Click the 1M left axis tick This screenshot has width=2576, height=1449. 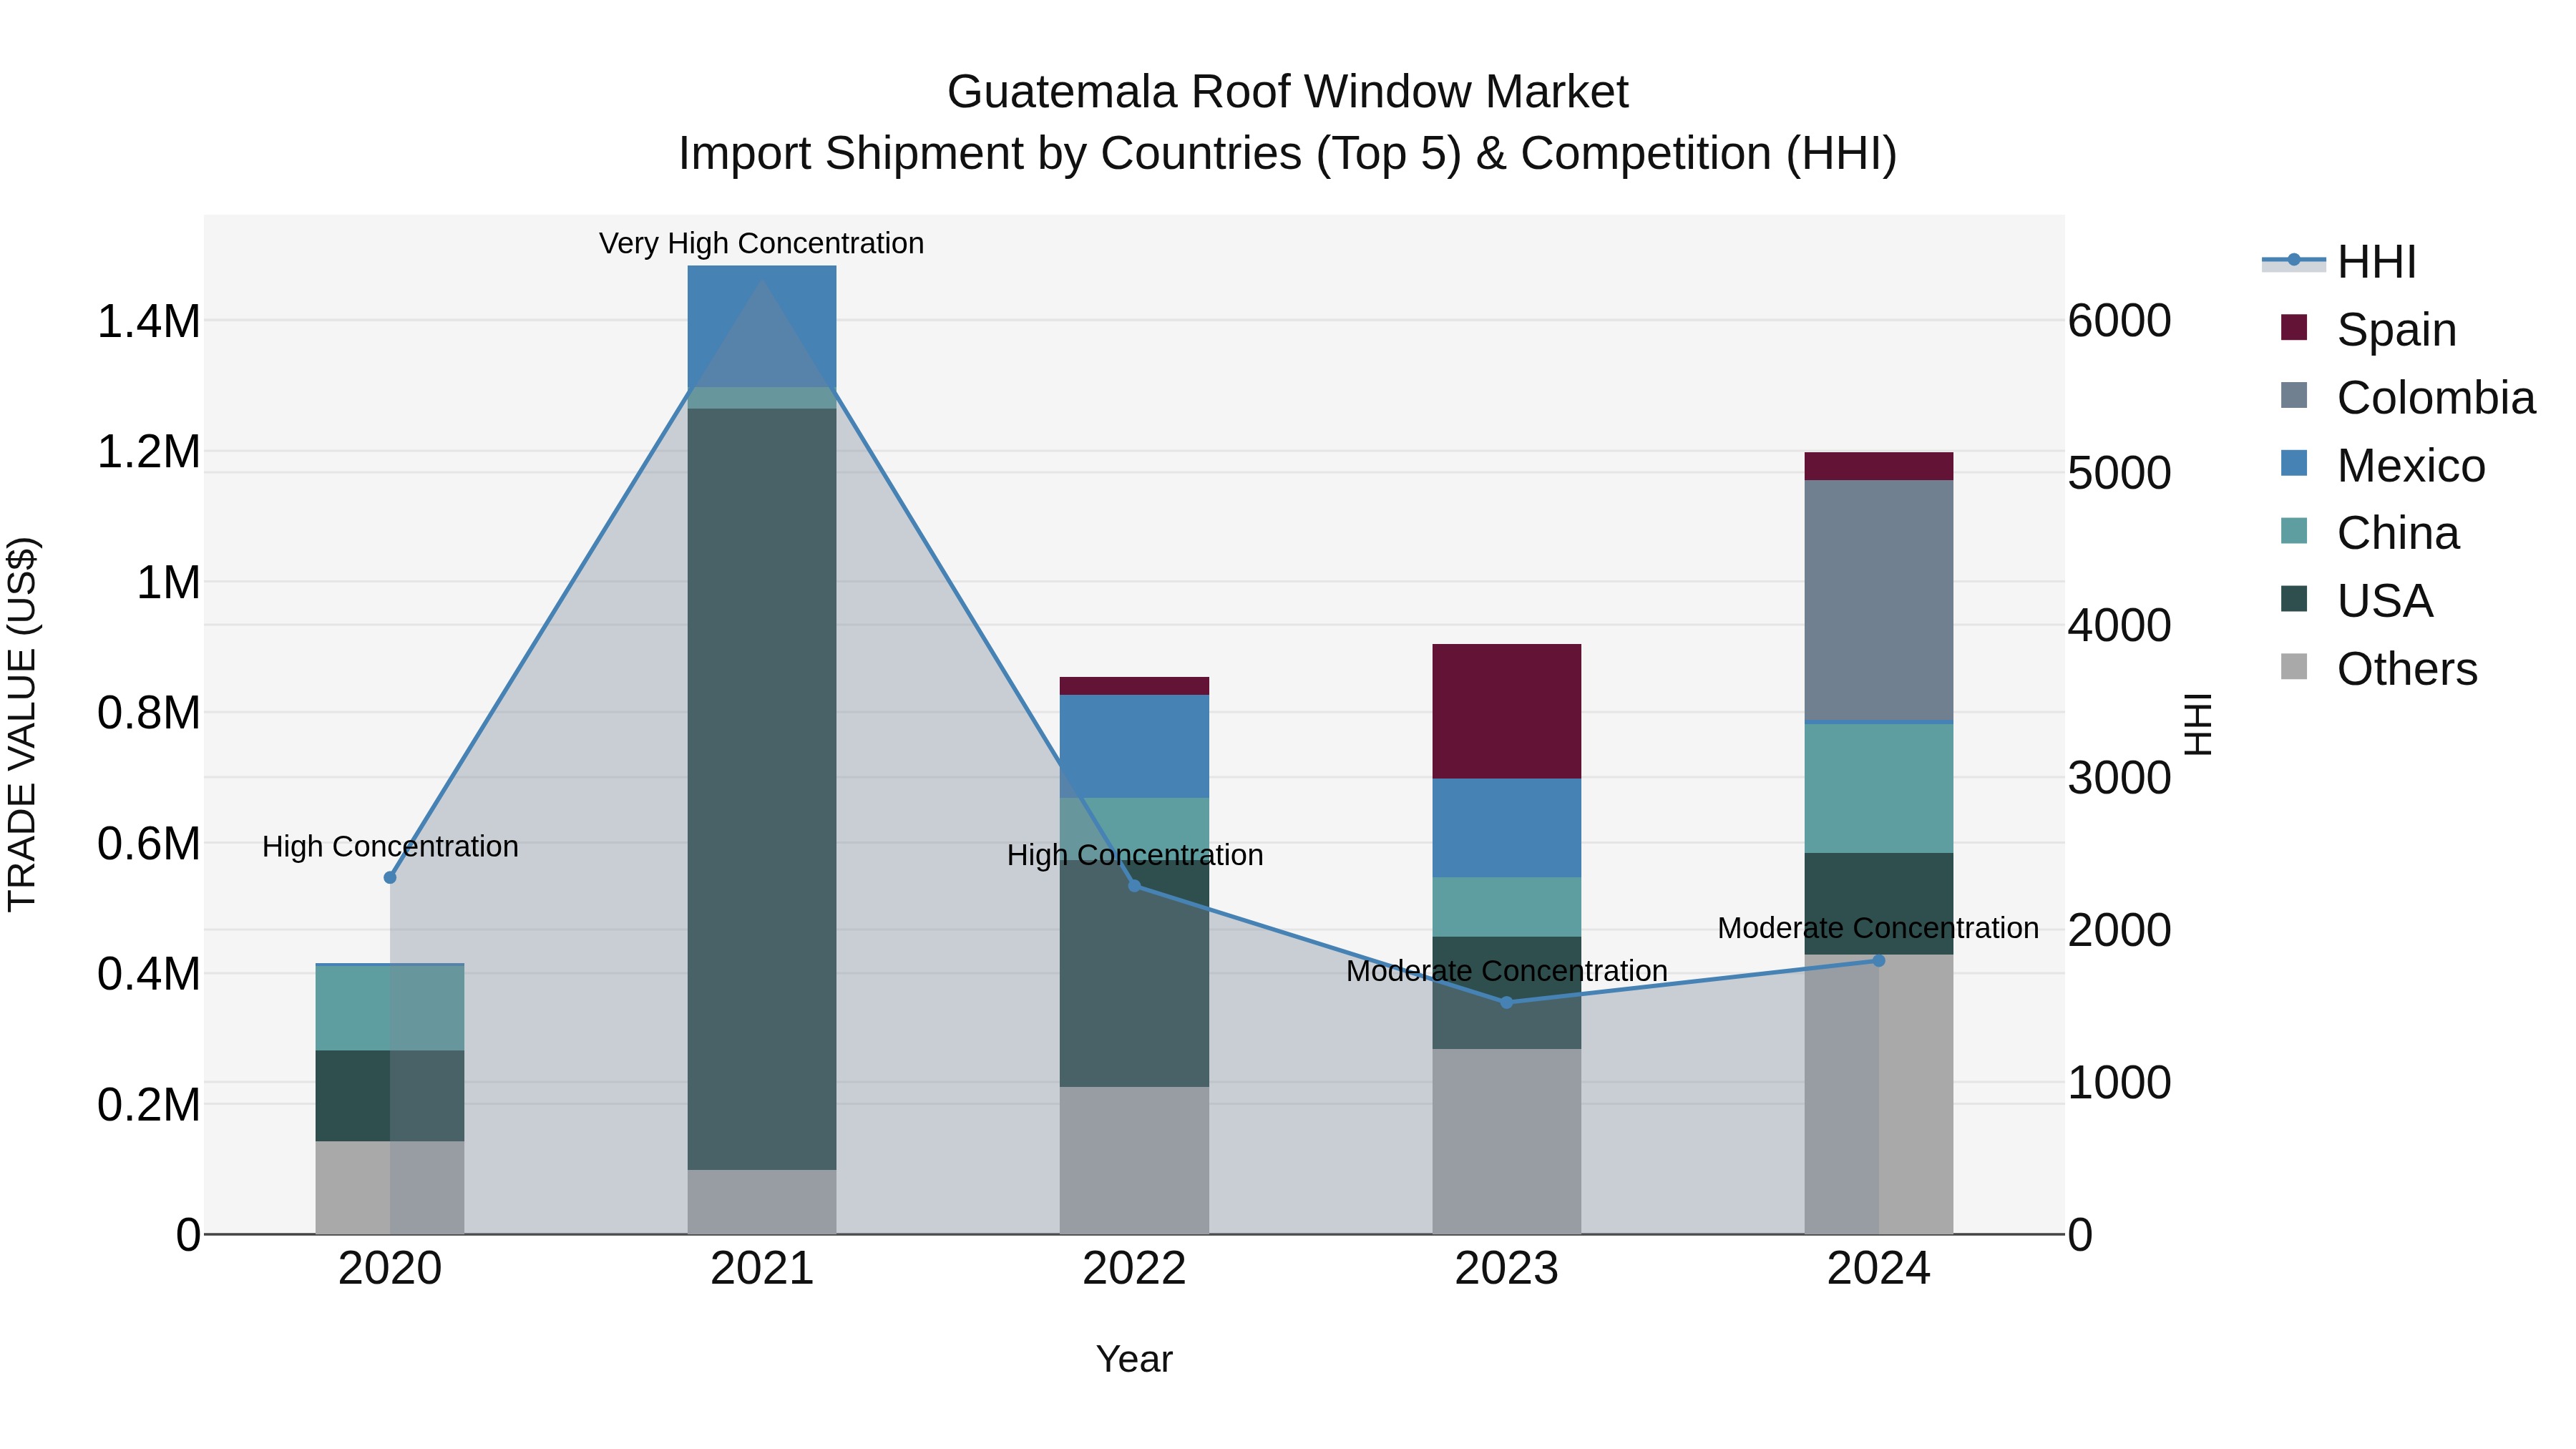(168, 583)
